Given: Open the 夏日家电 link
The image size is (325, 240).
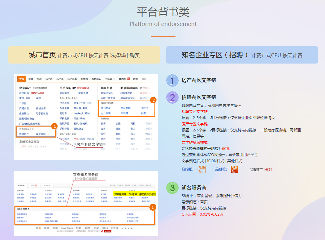Looking at the screenshot, I should 64,93.
